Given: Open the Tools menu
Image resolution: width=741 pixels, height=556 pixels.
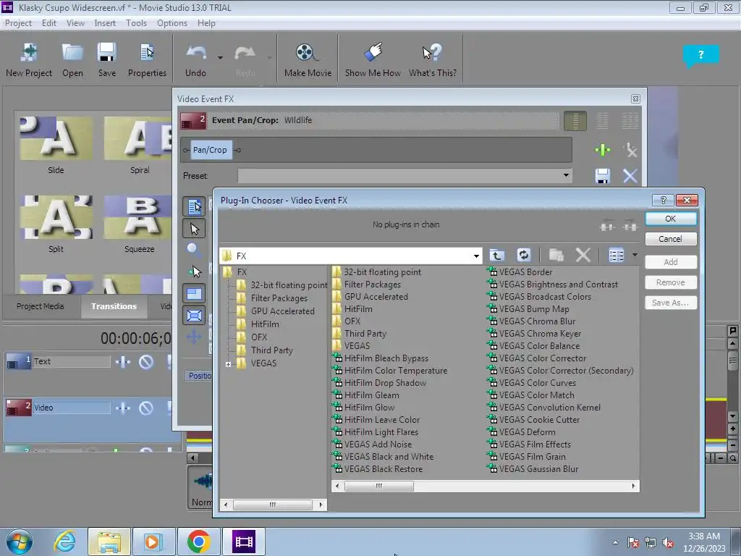Looking at the screenshot, I should pyautogui.click(x=136, y=23).
